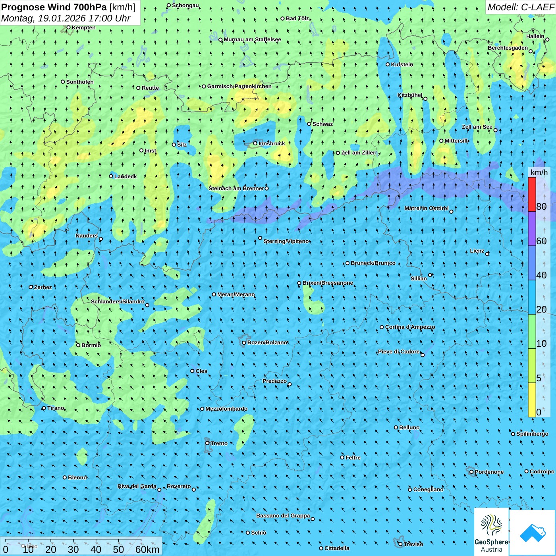
Task: Click the 'Prognose Wind 700hPa' title
Action: tap(54, 7)
